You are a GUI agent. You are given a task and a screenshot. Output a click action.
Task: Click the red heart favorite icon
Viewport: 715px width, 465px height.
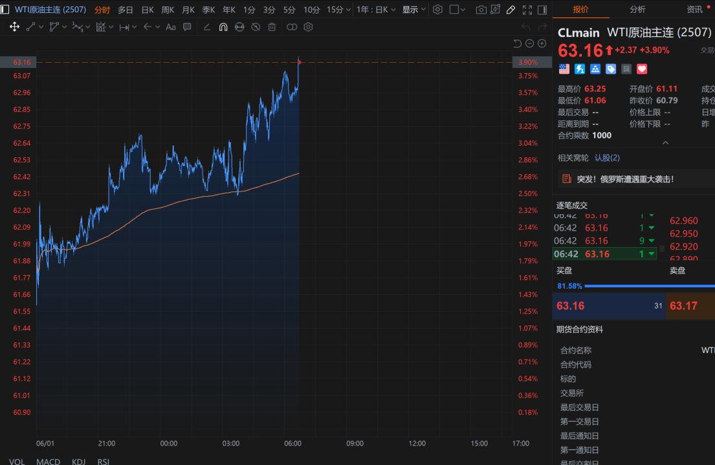tap(642, 69)
